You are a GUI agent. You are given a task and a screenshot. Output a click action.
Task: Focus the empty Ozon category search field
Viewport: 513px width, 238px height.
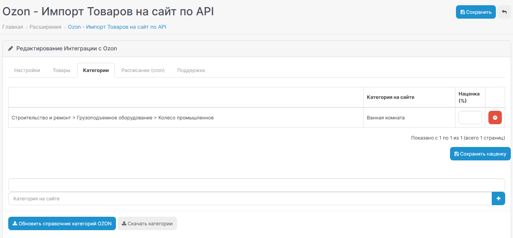[256, 185]
